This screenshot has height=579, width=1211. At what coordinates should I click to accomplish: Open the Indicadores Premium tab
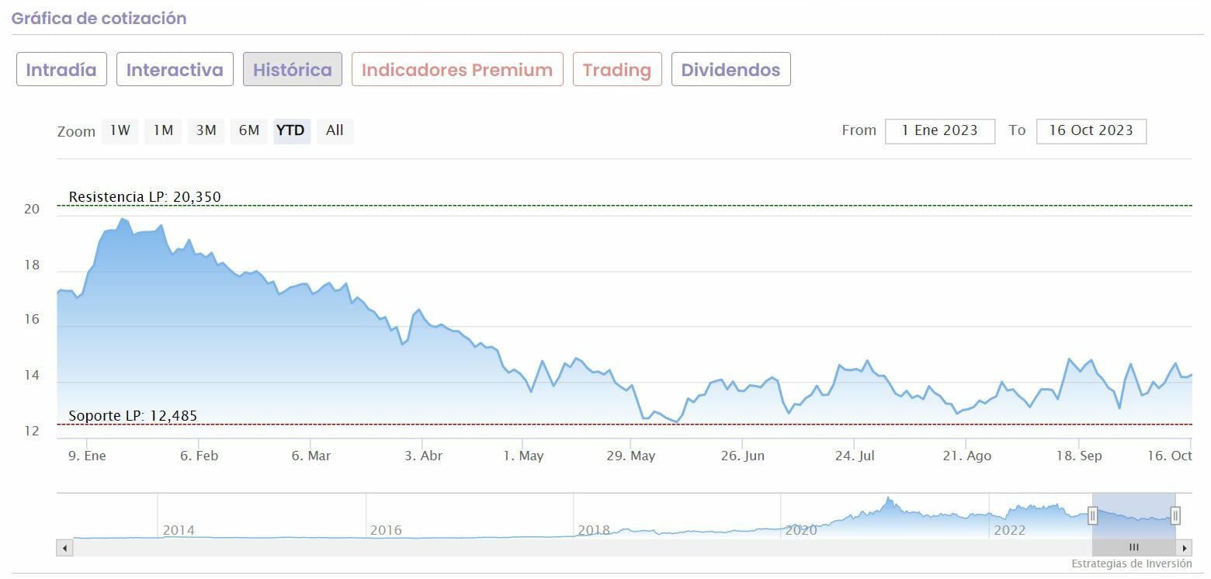tap(457, 70)
